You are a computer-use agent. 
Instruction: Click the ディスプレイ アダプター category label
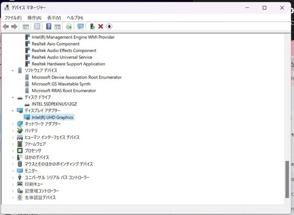point(42,111)
